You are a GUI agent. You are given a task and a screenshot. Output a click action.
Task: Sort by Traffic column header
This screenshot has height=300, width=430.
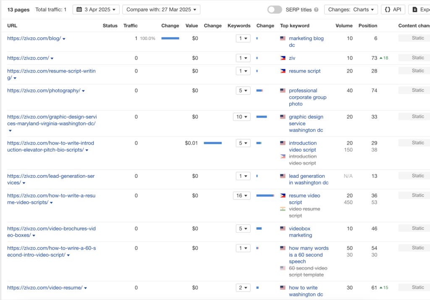[131, 26]
